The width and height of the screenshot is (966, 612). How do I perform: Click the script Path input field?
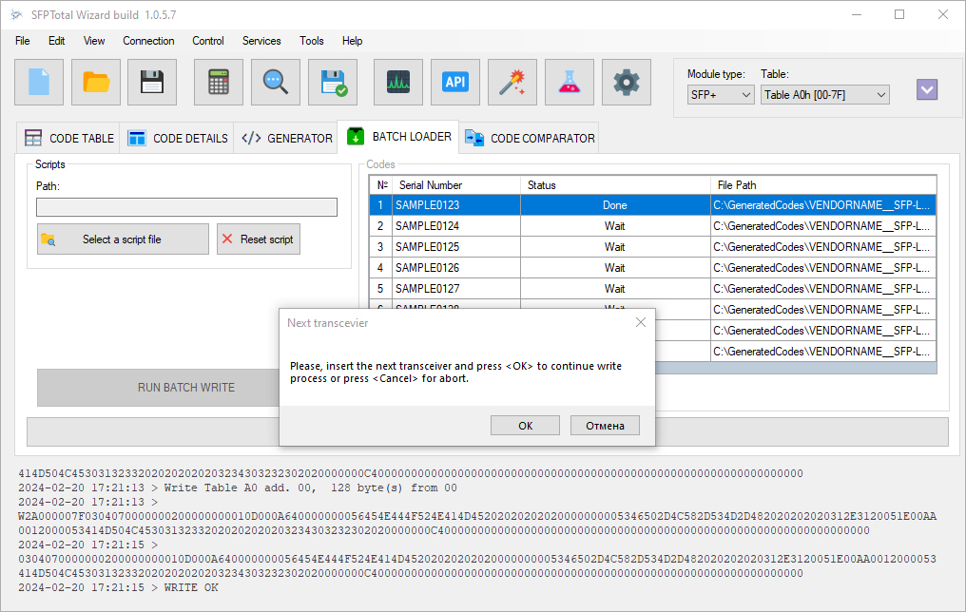pyautogui.click(x=186, y=207)
